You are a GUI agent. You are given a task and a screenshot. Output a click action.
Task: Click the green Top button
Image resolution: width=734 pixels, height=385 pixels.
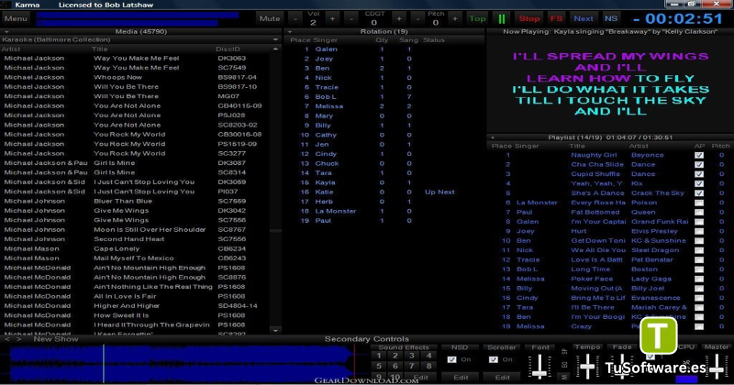coord(477,18)
